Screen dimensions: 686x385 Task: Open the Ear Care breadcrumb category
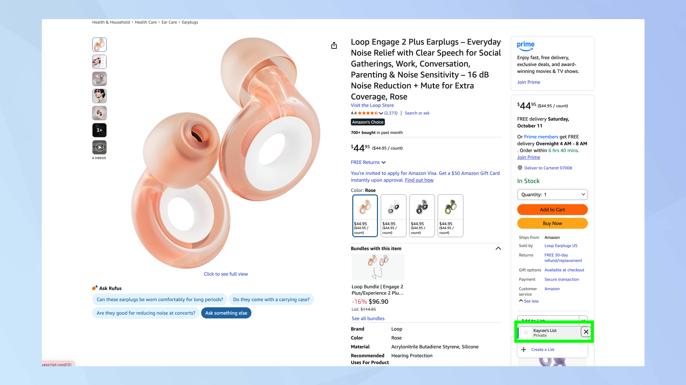169,22
